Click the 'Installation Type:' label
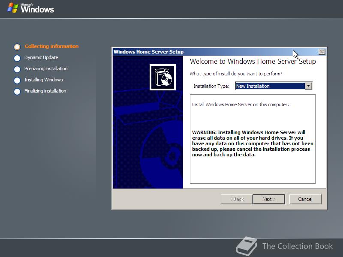This screenshot has height=257, width=343. 211,86
